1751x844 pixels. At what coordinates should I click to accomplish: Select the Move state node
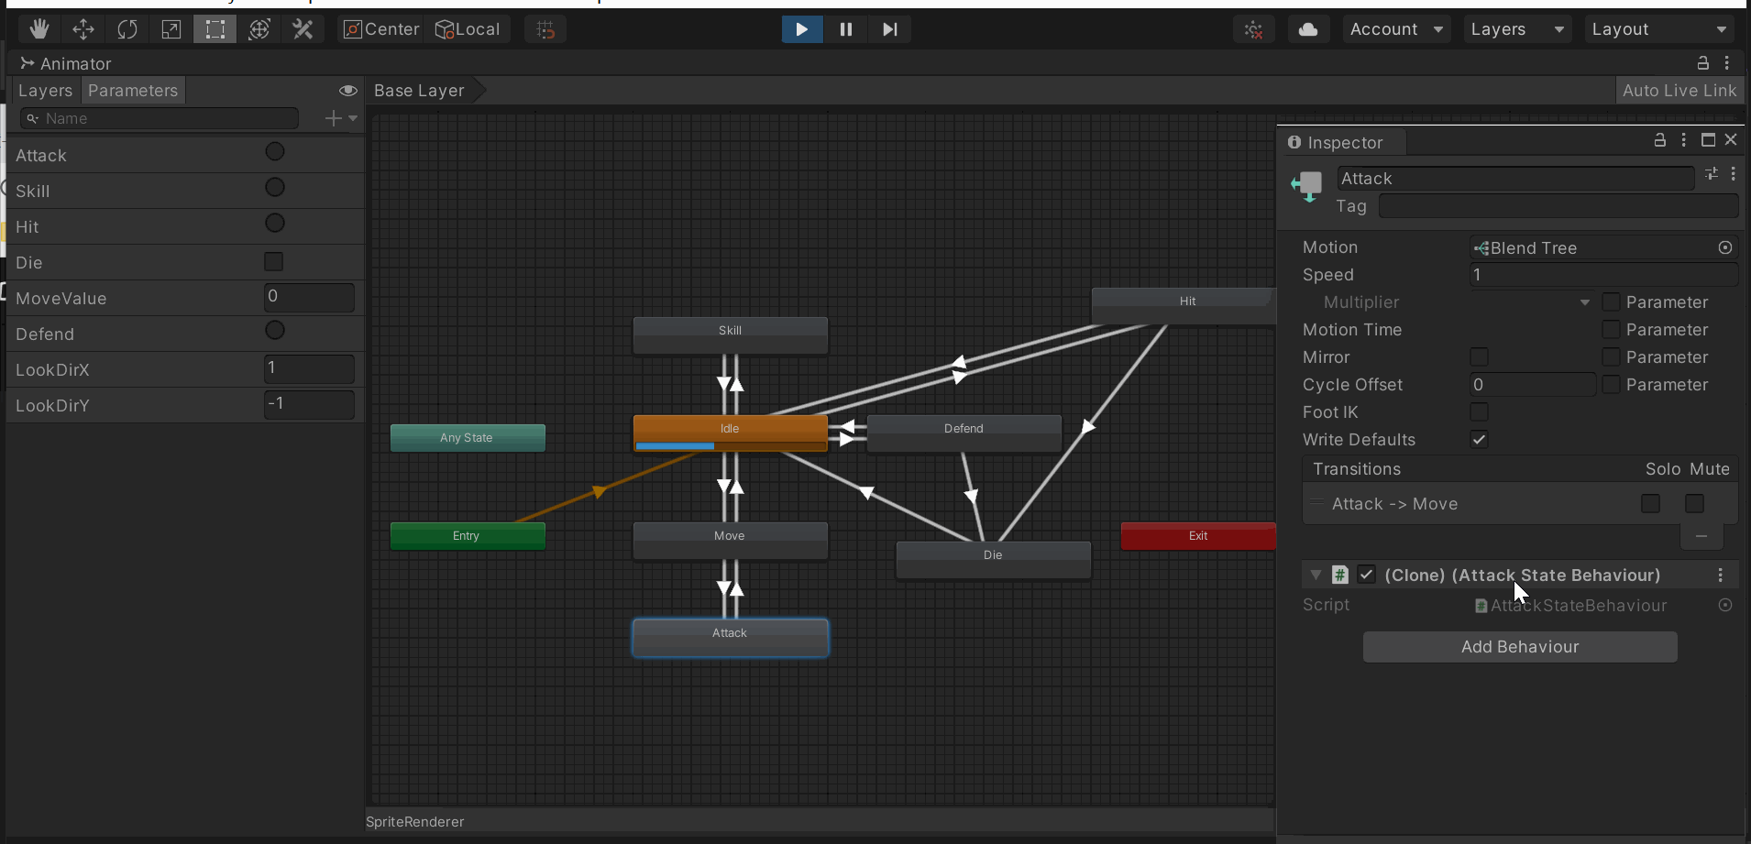[x=731, y=541]
